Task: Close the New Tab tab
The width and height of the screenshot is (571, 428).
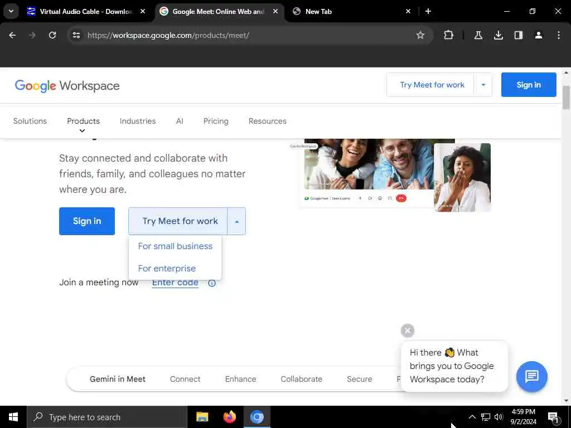Action: coord(408,11)
